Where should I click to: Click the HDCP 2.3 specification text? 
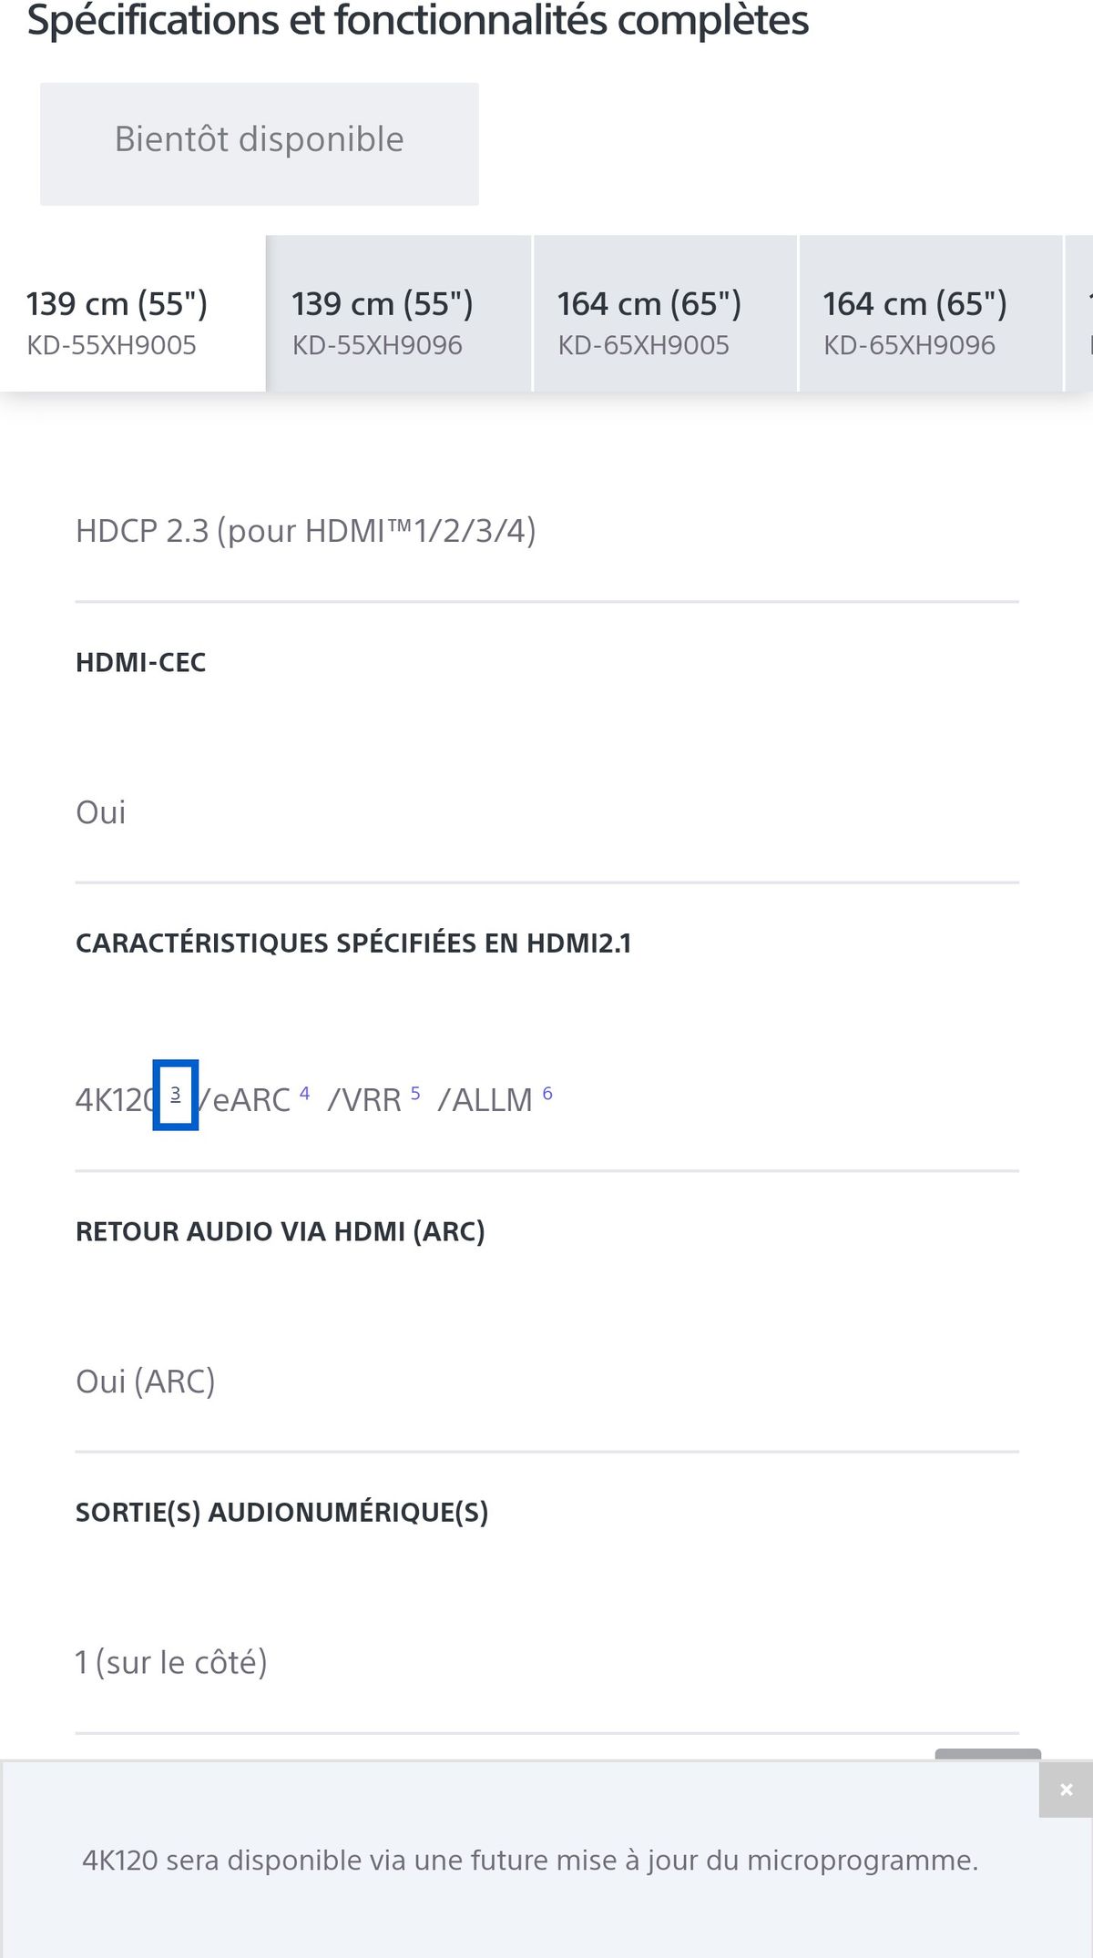(305, 531)
